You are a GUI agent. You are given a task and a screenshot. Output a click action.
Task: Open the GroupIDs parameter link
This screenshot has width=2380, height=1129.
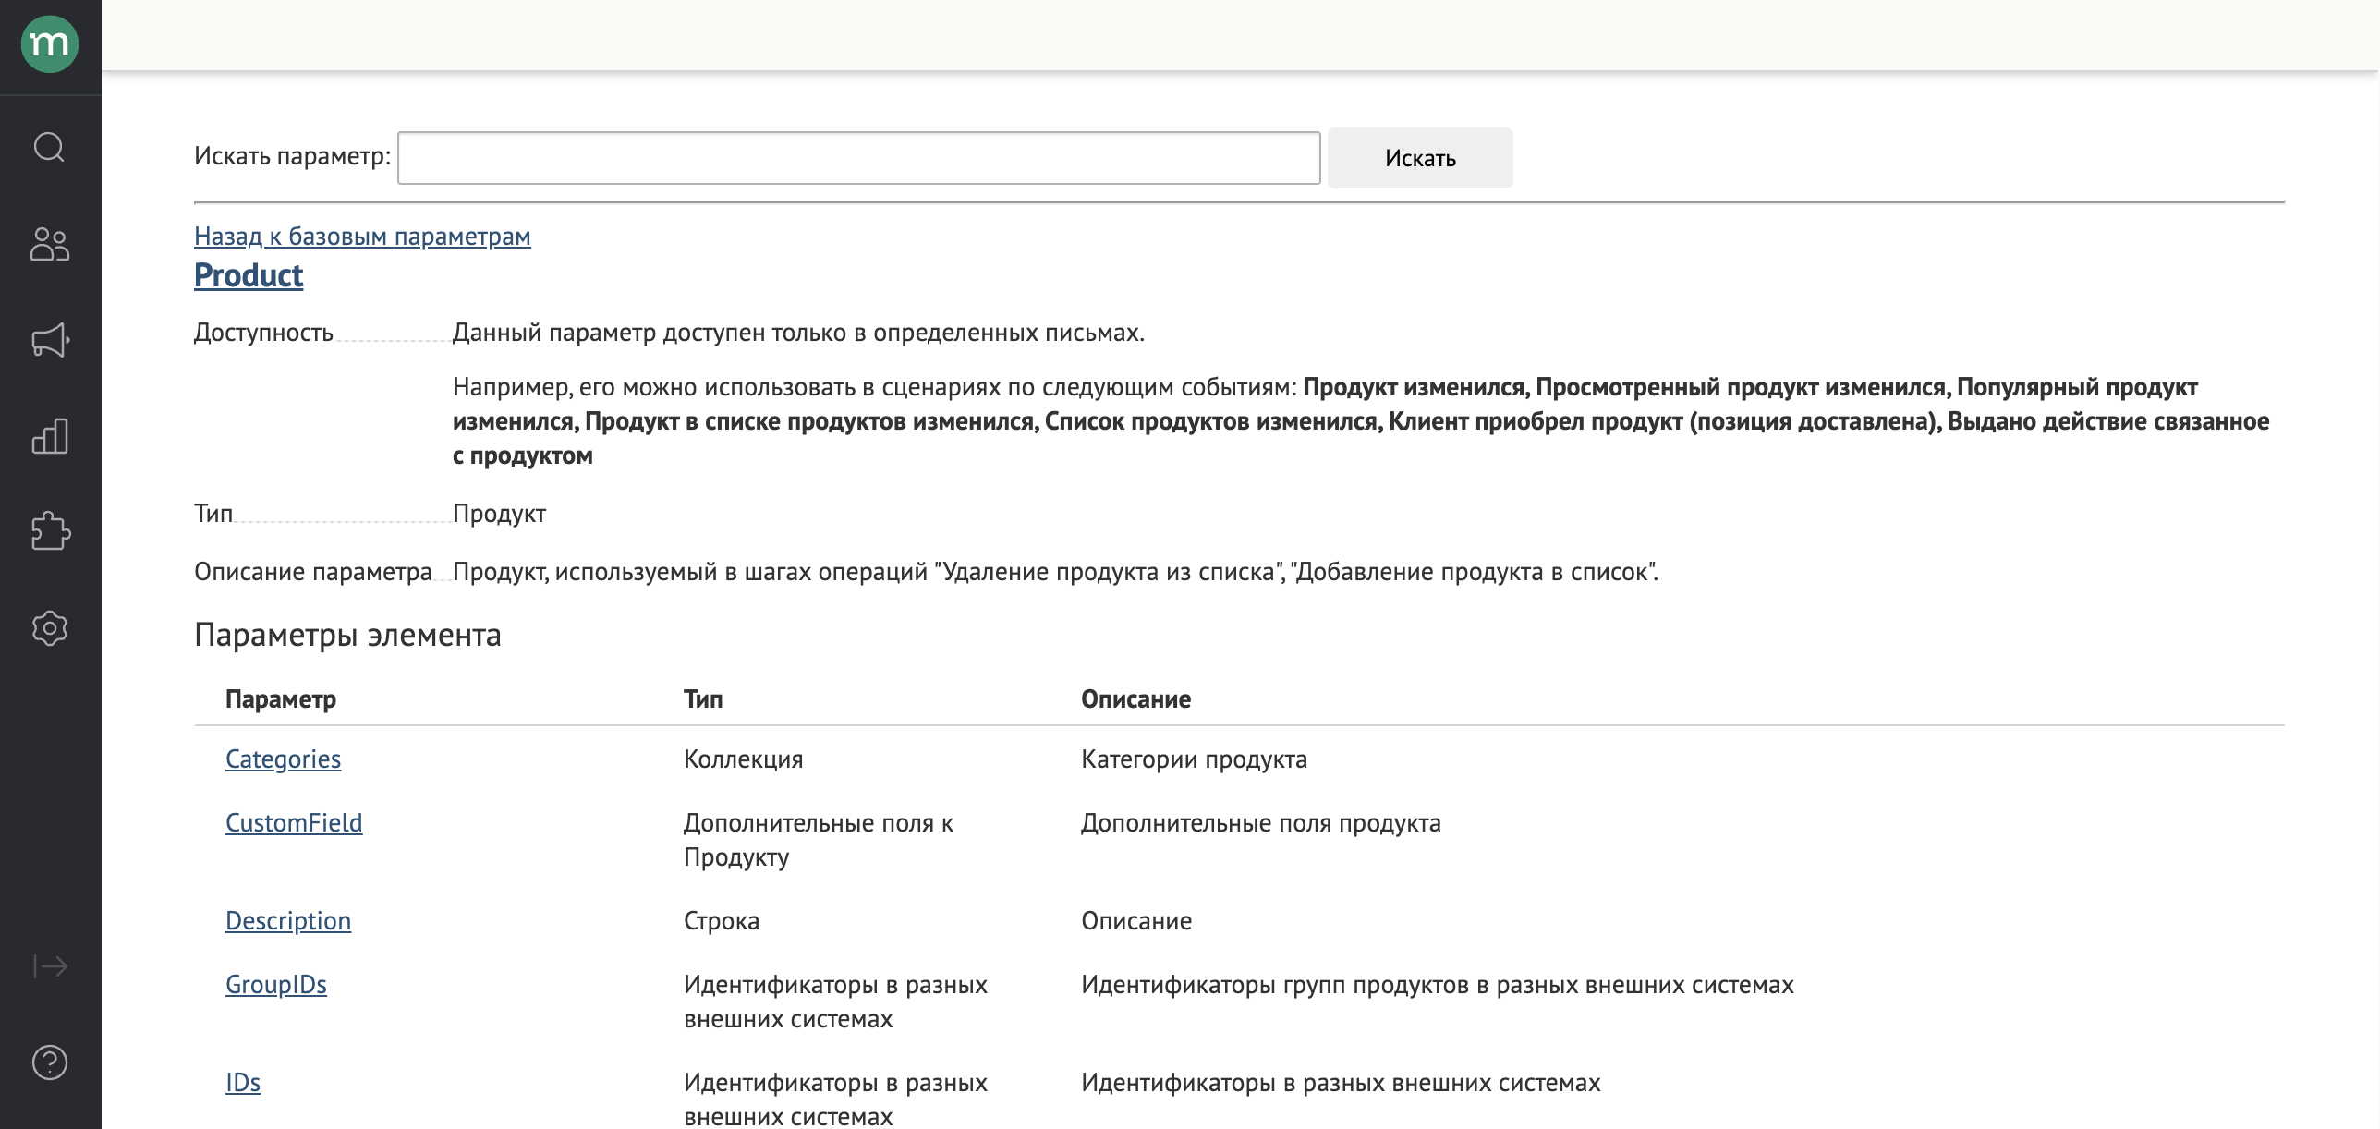coord(276,985)
